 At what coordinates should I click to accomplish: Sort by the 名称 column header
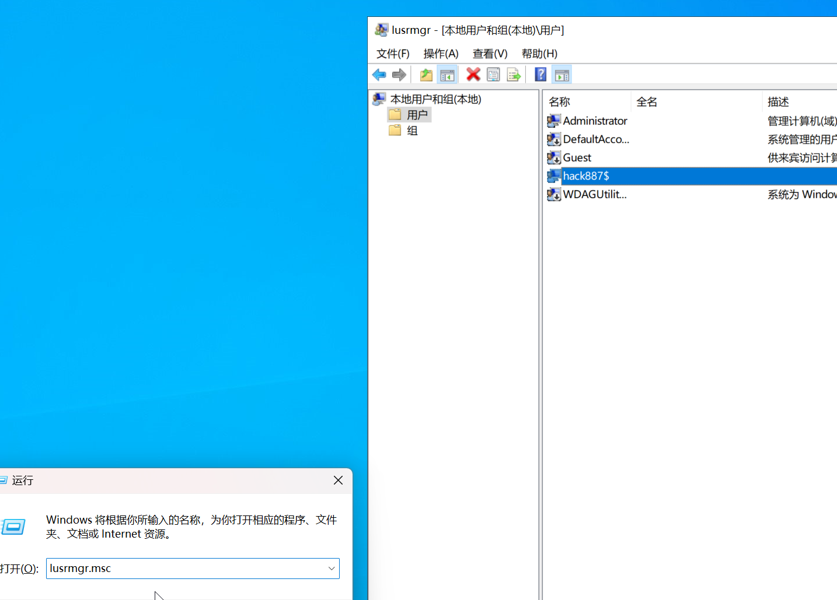tap(587, 102)
